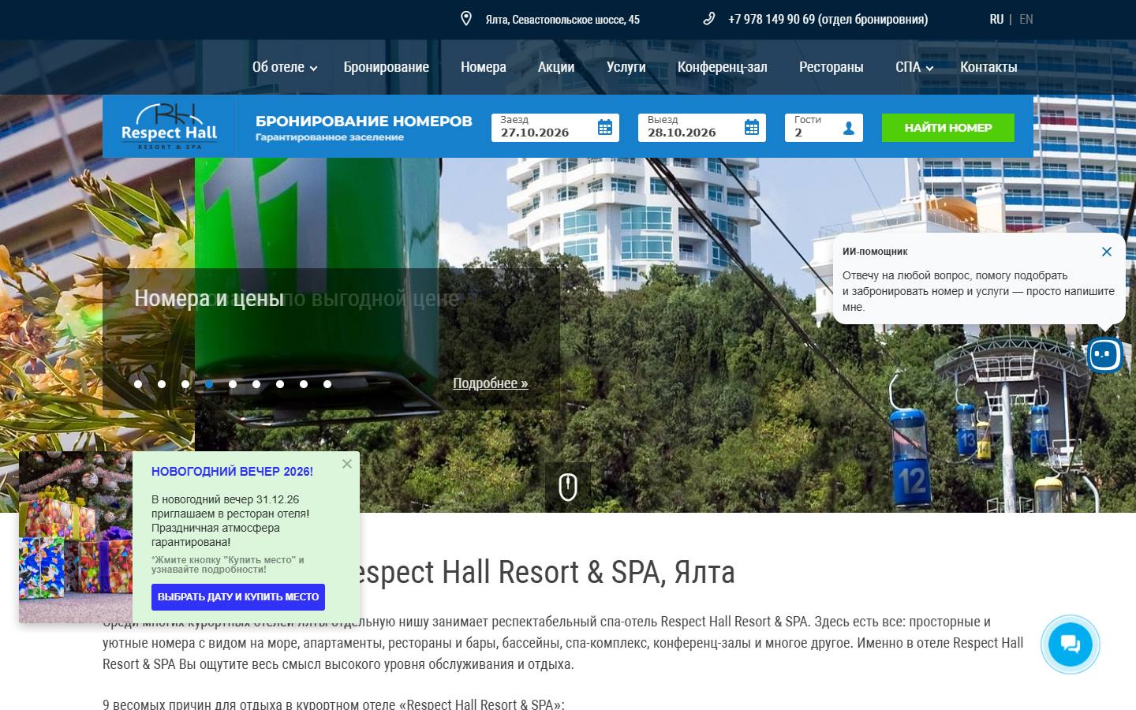
Task: Open the Конференц-зал page
Action: [723, 67]
